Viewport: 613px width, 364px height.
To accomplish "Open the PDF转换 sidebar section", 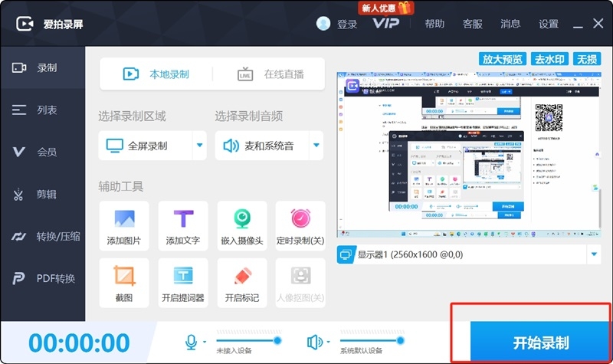I will click(x=43, y=278).
